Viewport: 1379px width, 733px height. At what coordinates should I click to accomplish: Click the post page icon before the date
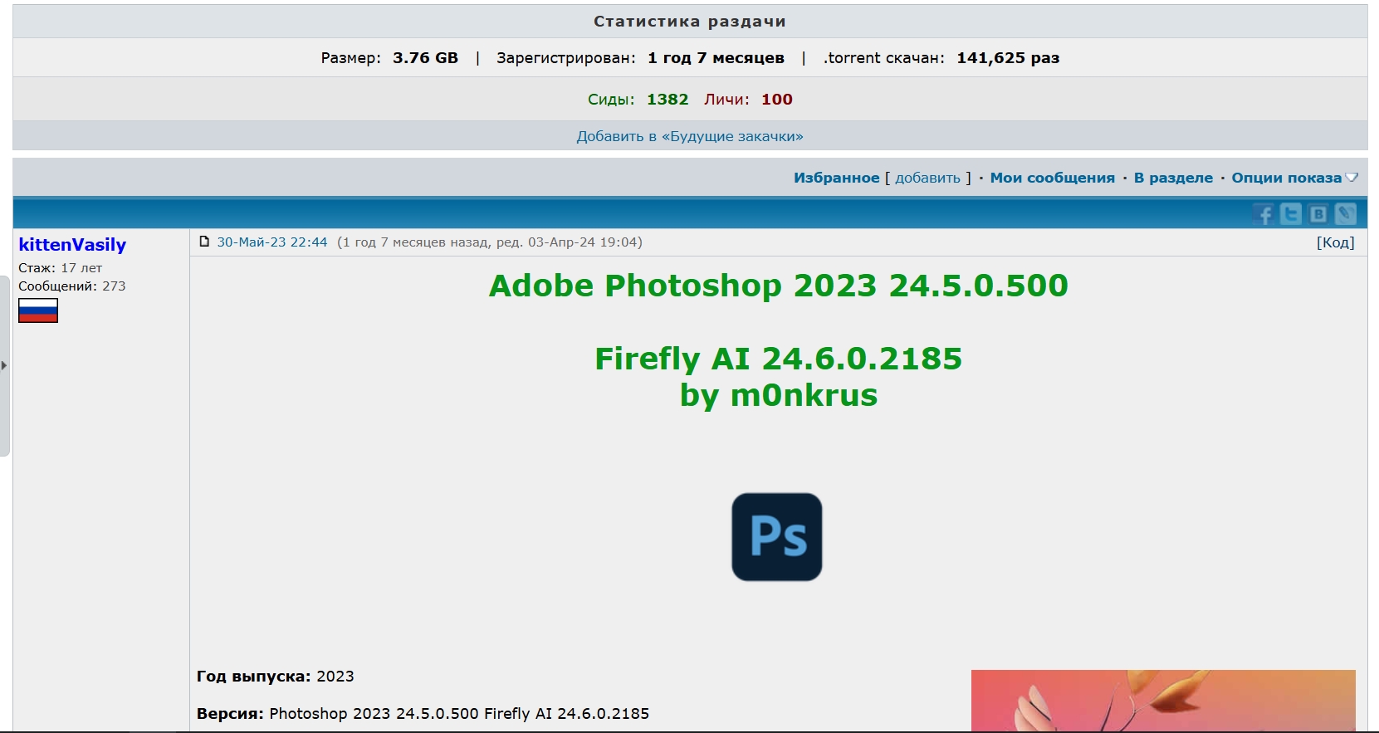[204, 242]
